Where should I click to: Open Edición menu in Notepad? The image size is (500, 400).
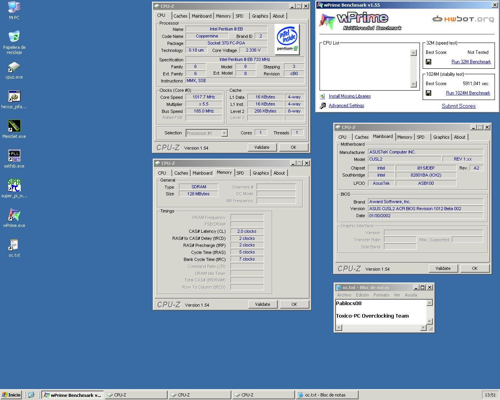click(x=362, y=295)
